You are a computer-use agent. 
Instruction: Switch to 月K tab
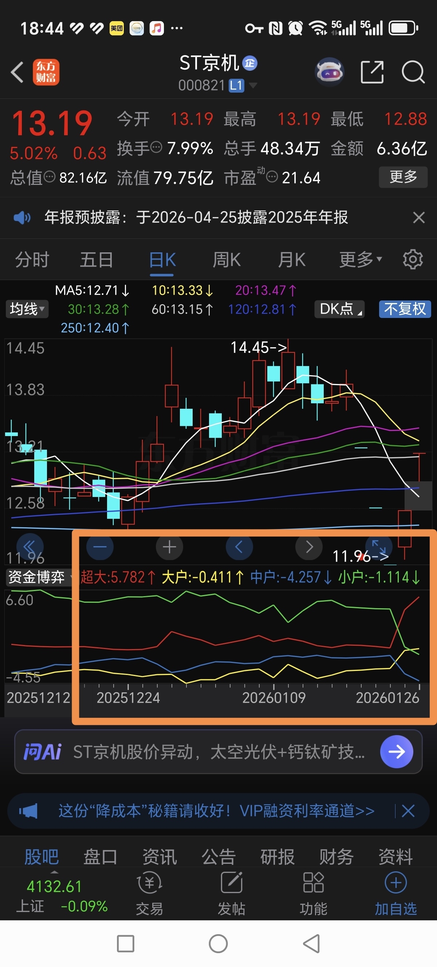292,259
